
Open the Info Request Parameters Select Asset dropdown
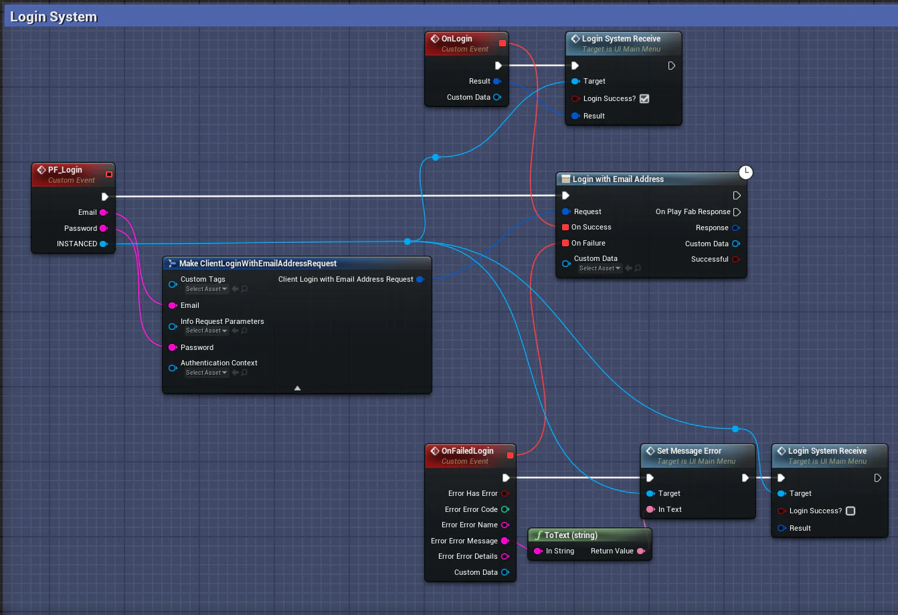coord(207,331)
